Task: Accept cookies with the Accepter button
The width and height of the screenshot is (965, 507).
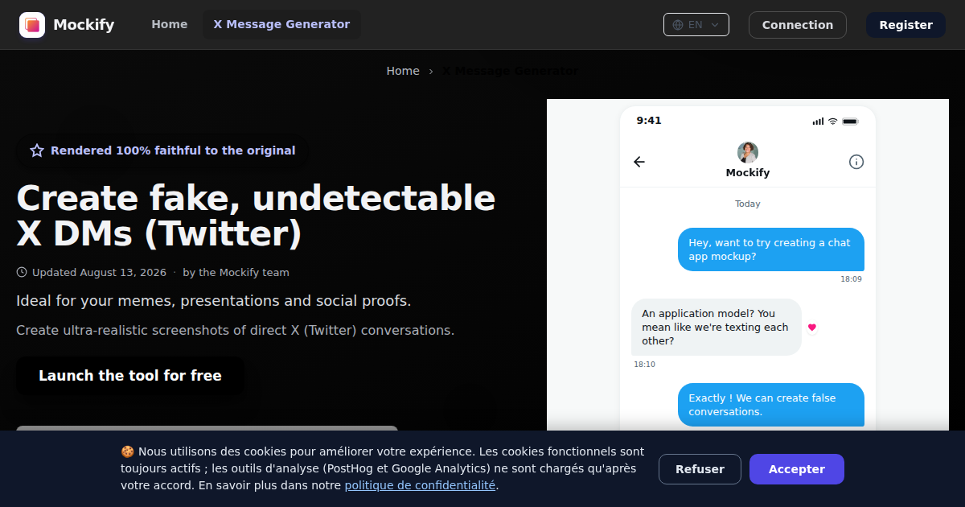Action: coord(797,469)
